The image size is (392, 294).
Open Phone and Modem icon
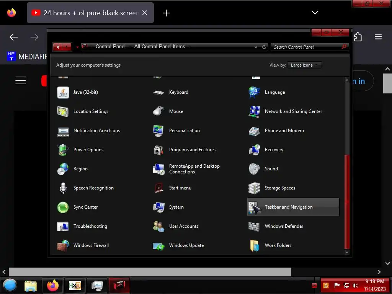[x=254, y=131]
